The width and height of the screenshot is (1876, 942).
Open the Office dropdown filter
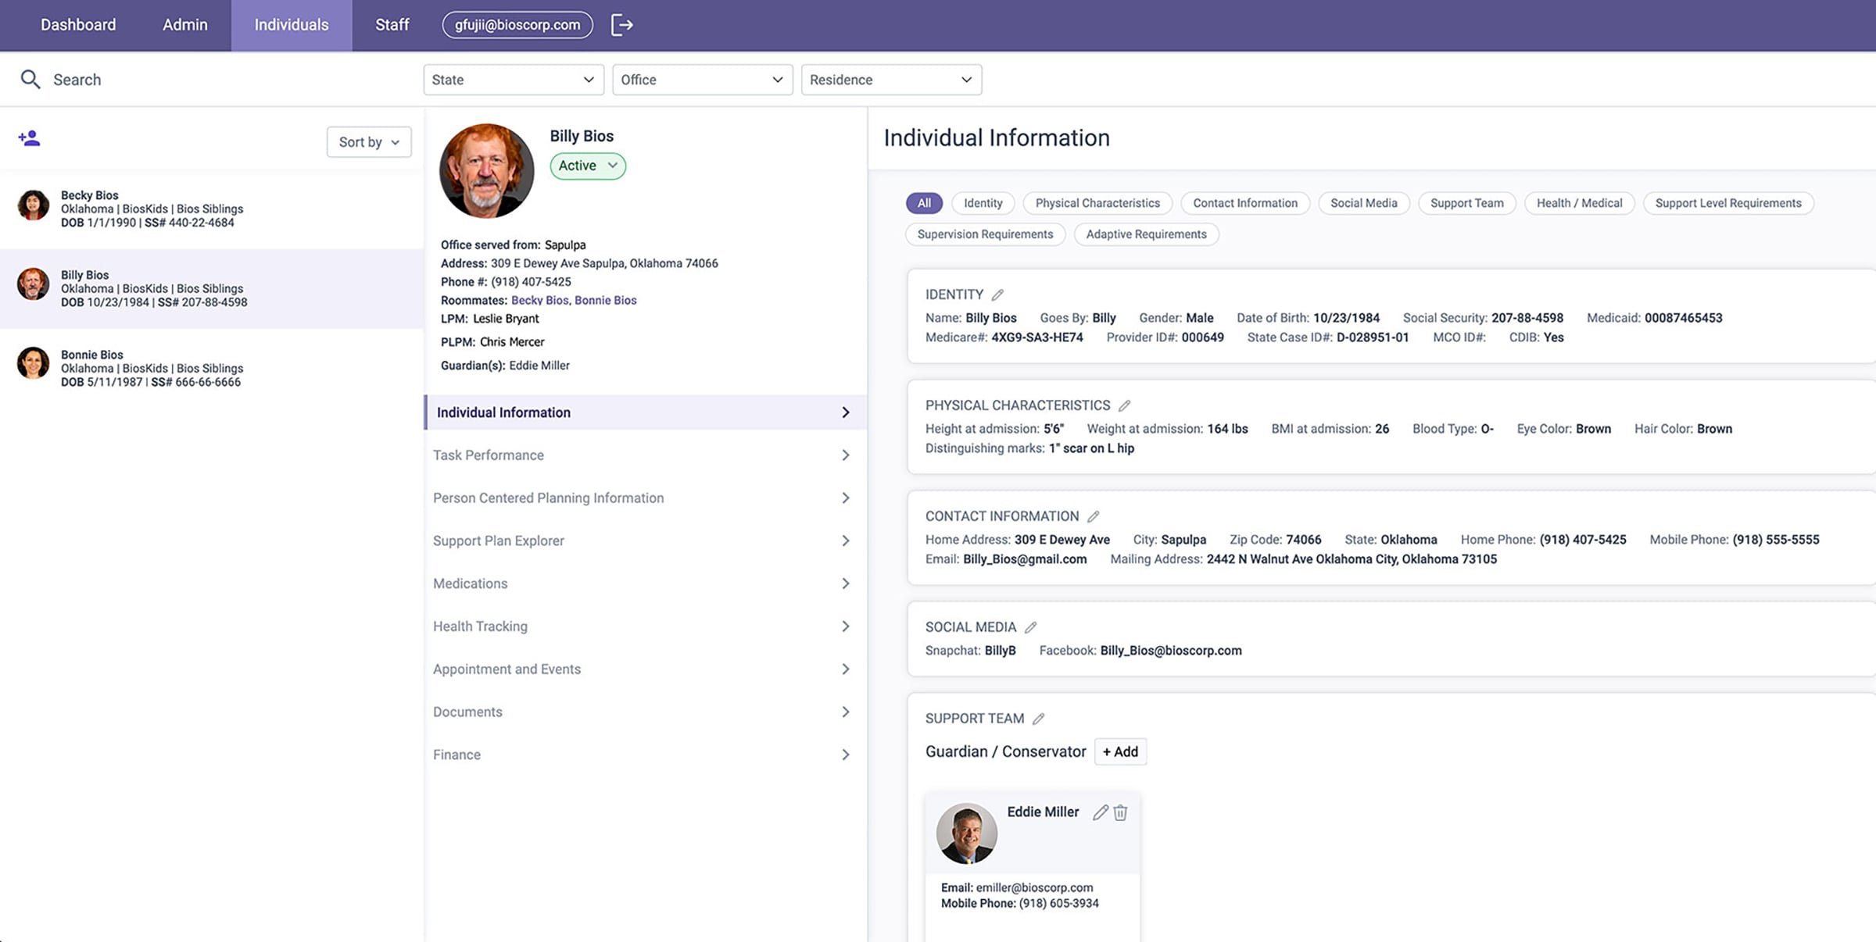click(x=700, y=80)
